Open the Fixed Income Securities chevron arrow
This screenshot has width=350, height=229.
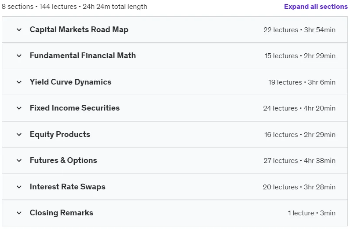[x=19, y=108]
